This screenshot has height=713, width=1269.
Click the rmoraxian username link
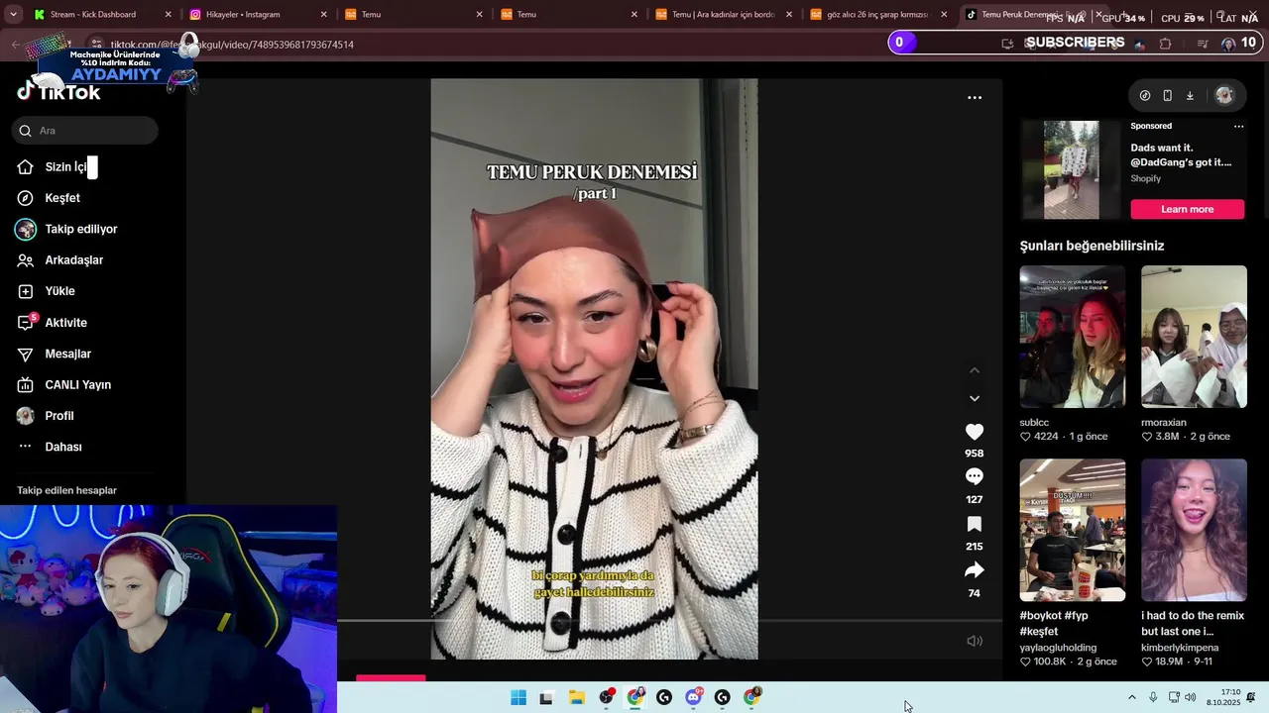(1164, 423)
